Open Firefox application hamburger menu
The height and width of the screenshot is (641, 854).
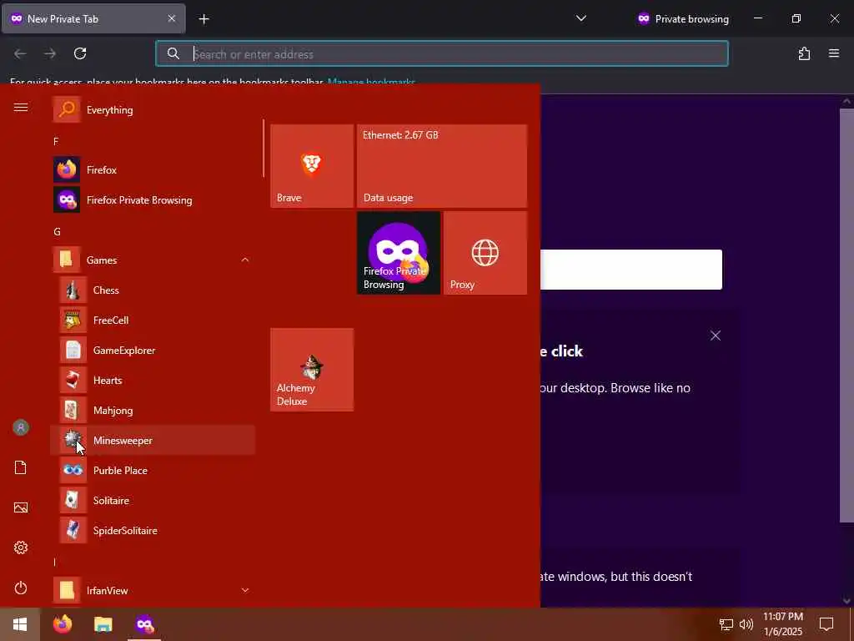click(834, 53)
